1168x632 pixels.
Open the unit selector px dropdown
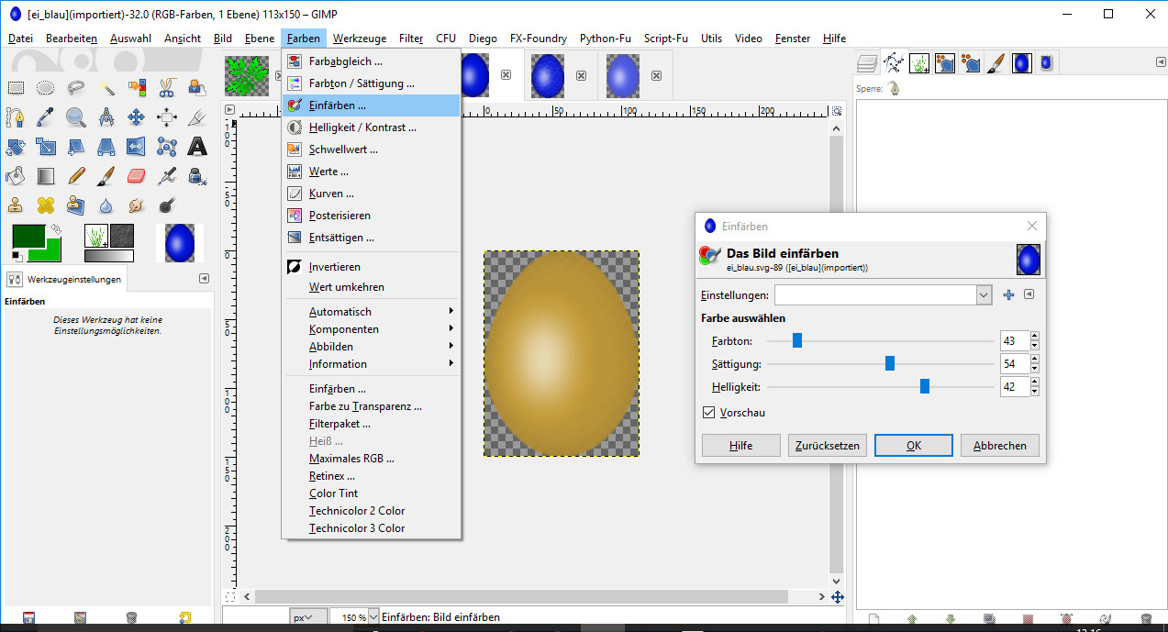click(x=302, y=617)
